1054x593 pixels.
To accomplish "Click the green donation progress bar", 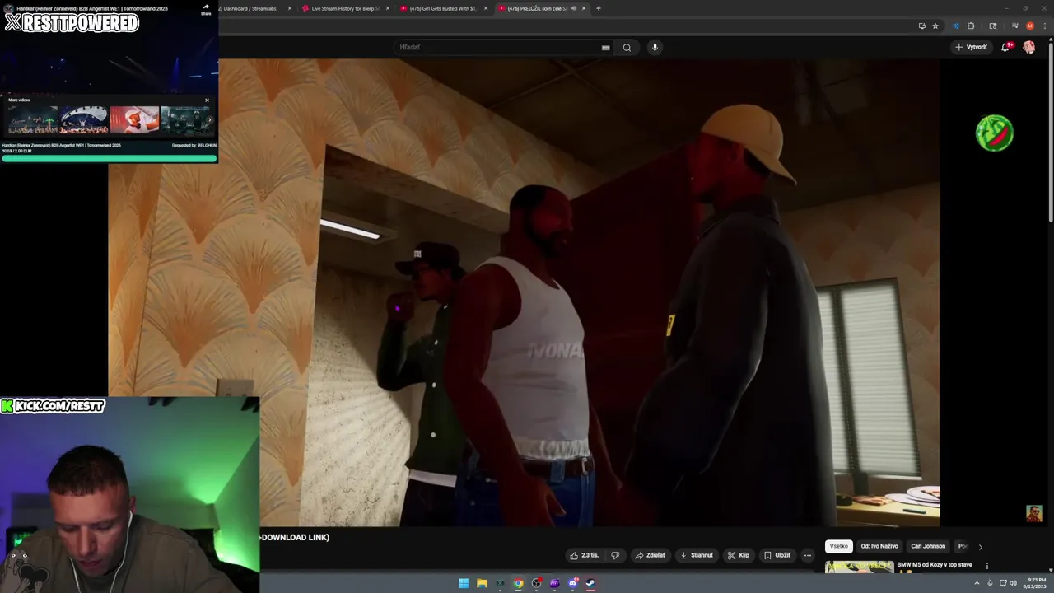I will [x=109, y=158].
